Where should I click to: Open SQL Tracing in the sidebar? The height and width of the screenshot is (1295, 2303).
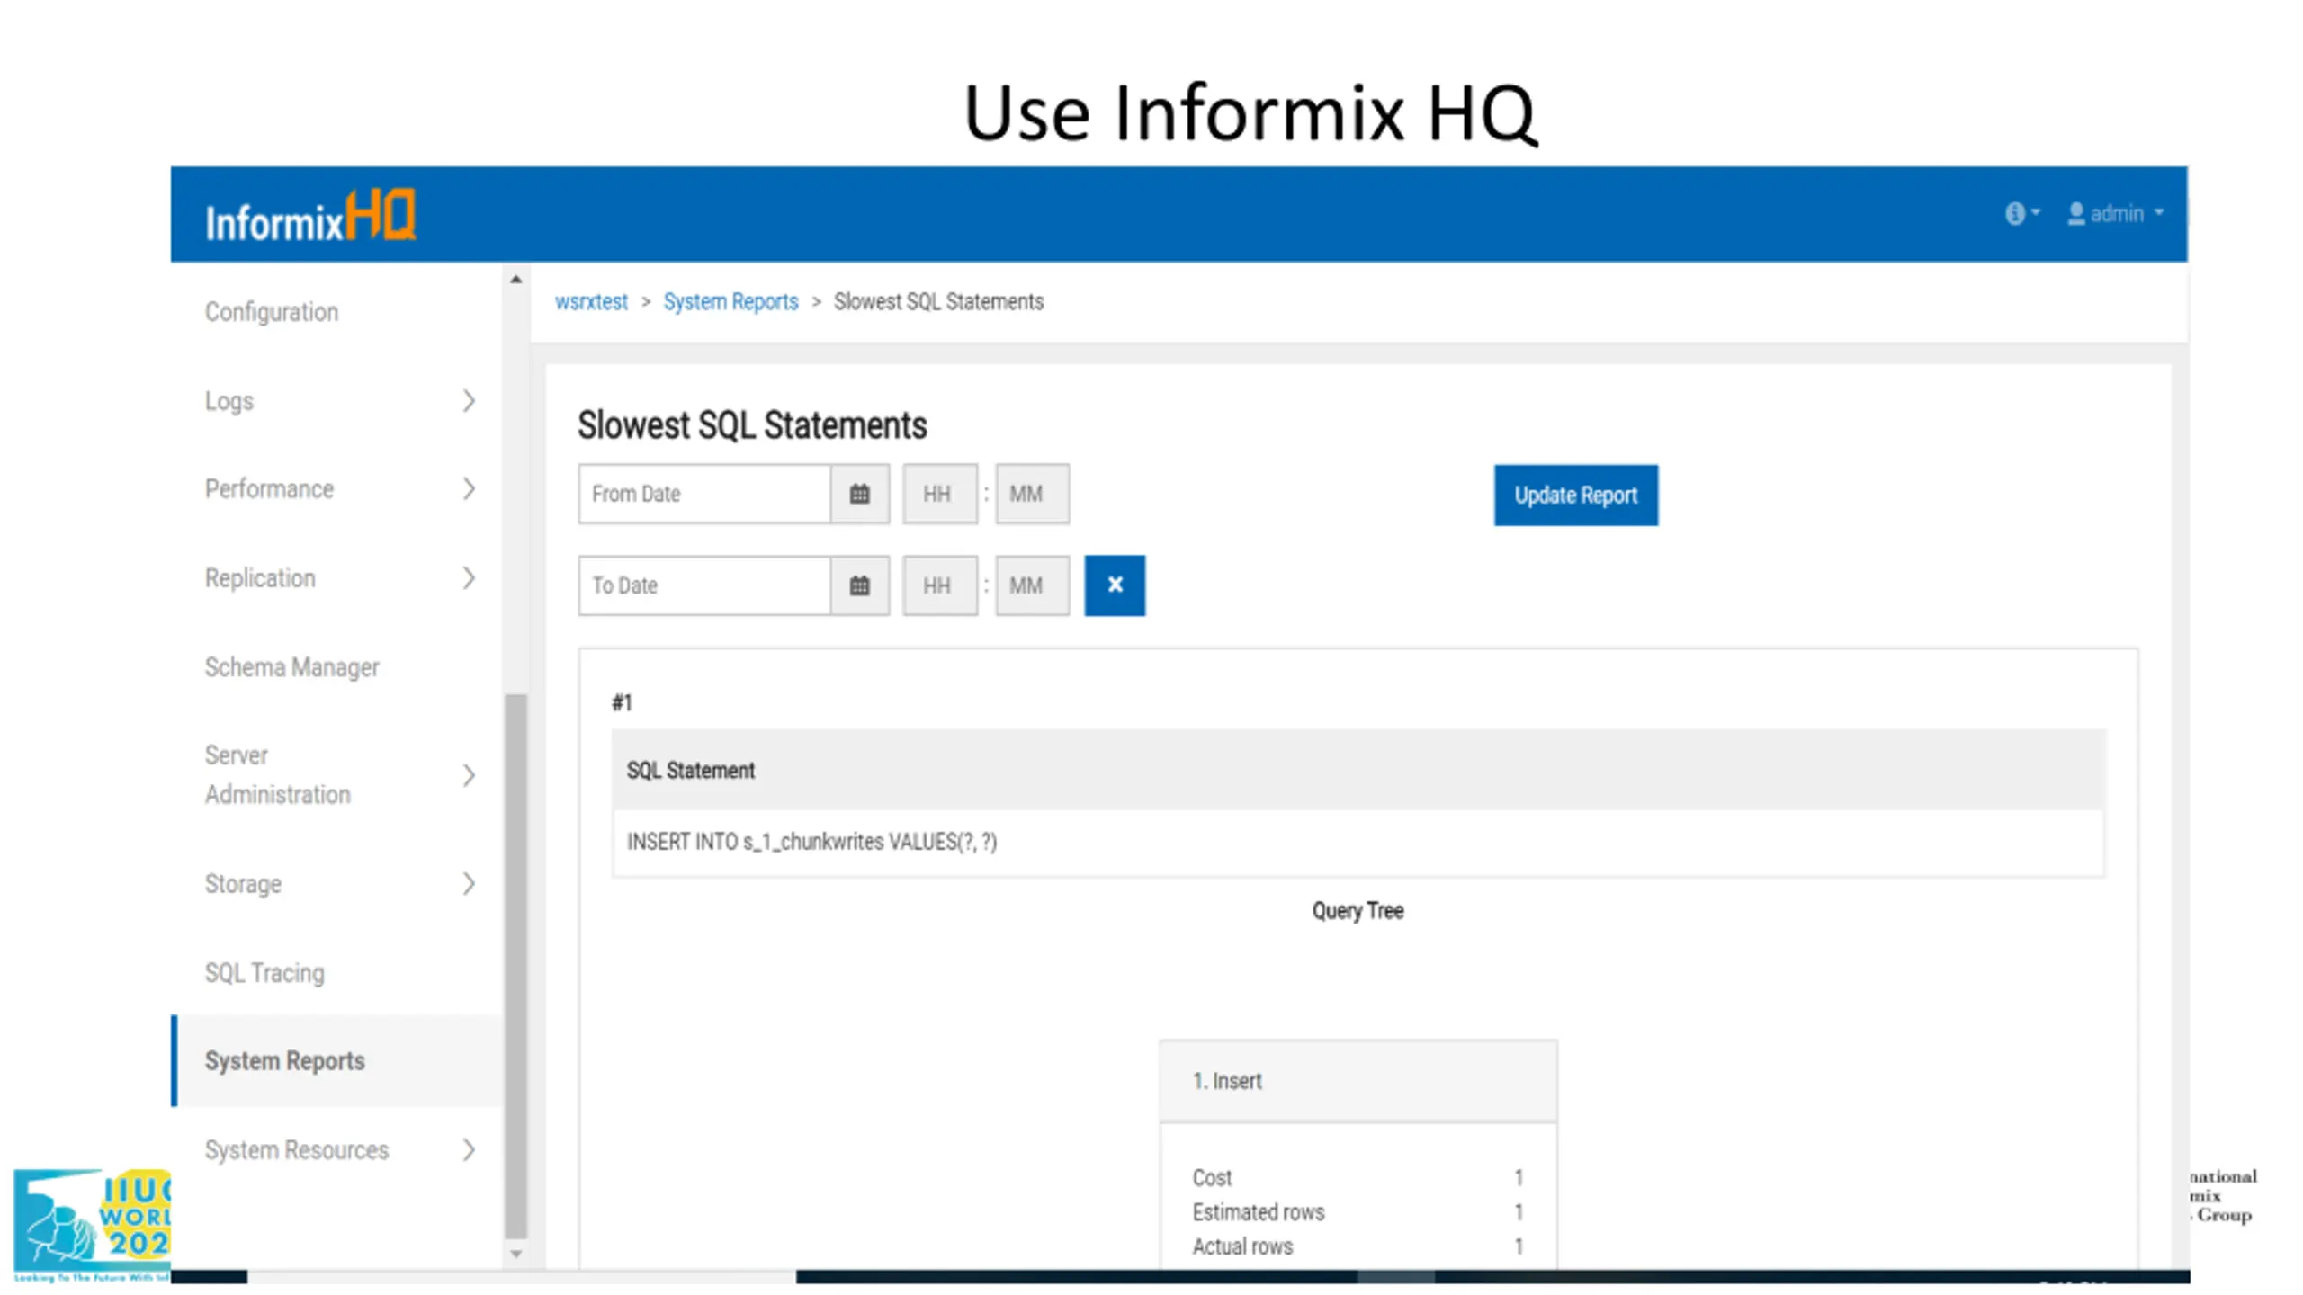pyautogui.click(x=264, y=973)
